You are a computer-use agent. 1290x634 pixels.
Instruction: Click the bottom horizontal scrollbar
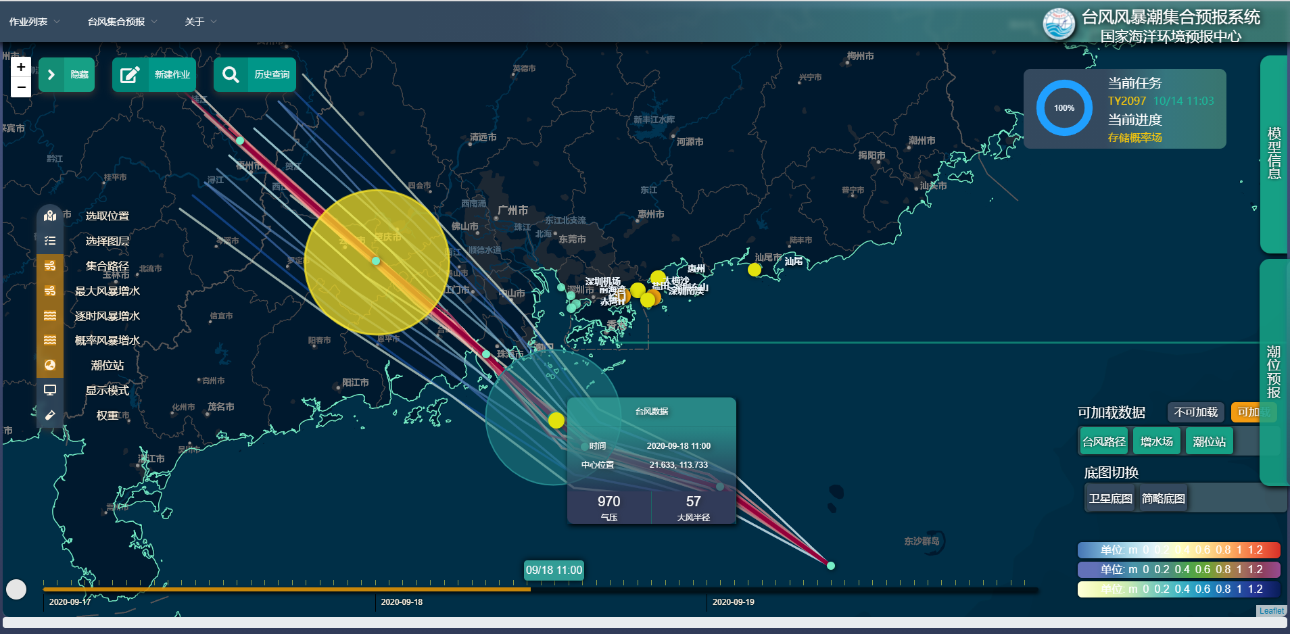pyautogui.click(x=645, y=623)
